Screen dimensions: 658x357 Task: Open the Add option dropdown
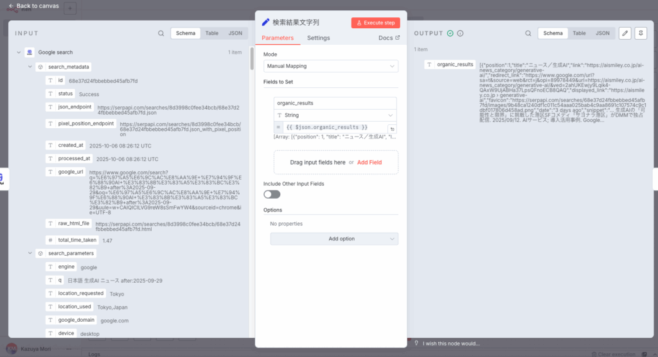(333, 239)
